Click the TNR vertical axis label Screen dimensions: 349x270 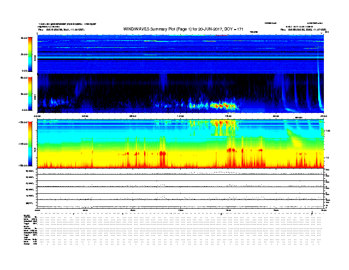pyautogui.click(x=35, y=150)
